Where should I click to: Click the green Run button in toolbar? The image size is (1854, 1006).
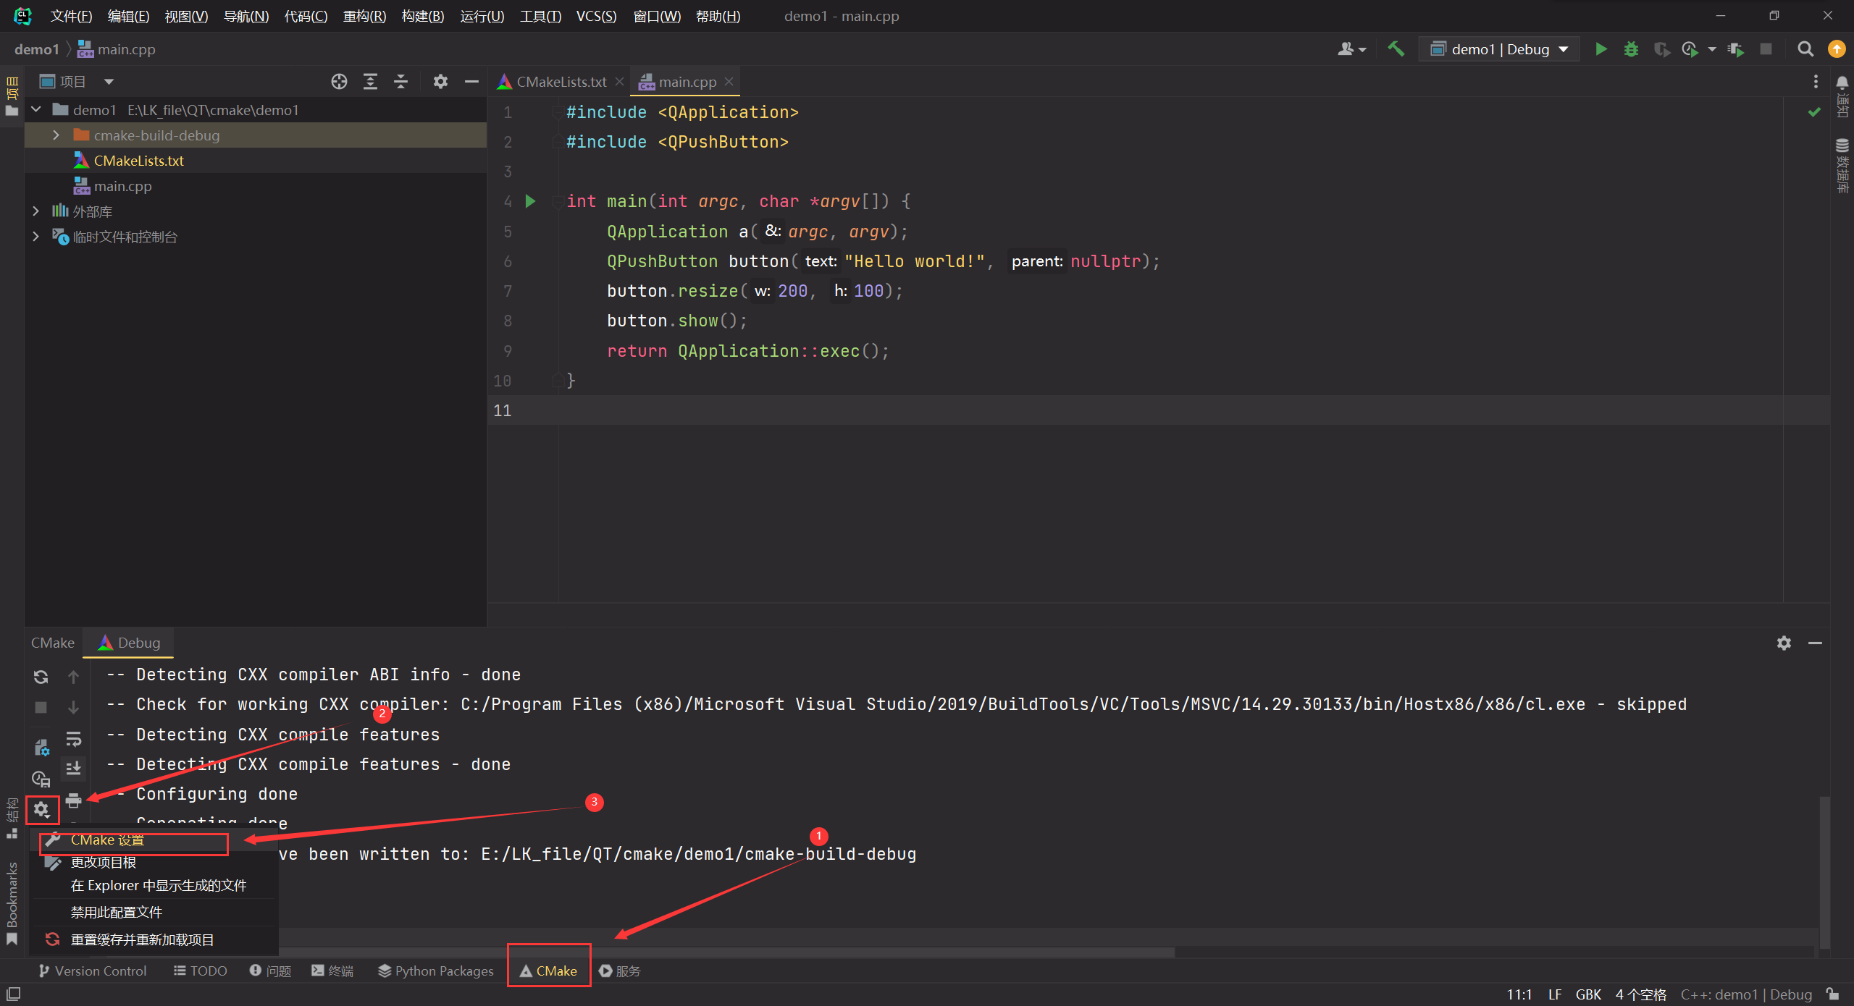point(1601,49)
